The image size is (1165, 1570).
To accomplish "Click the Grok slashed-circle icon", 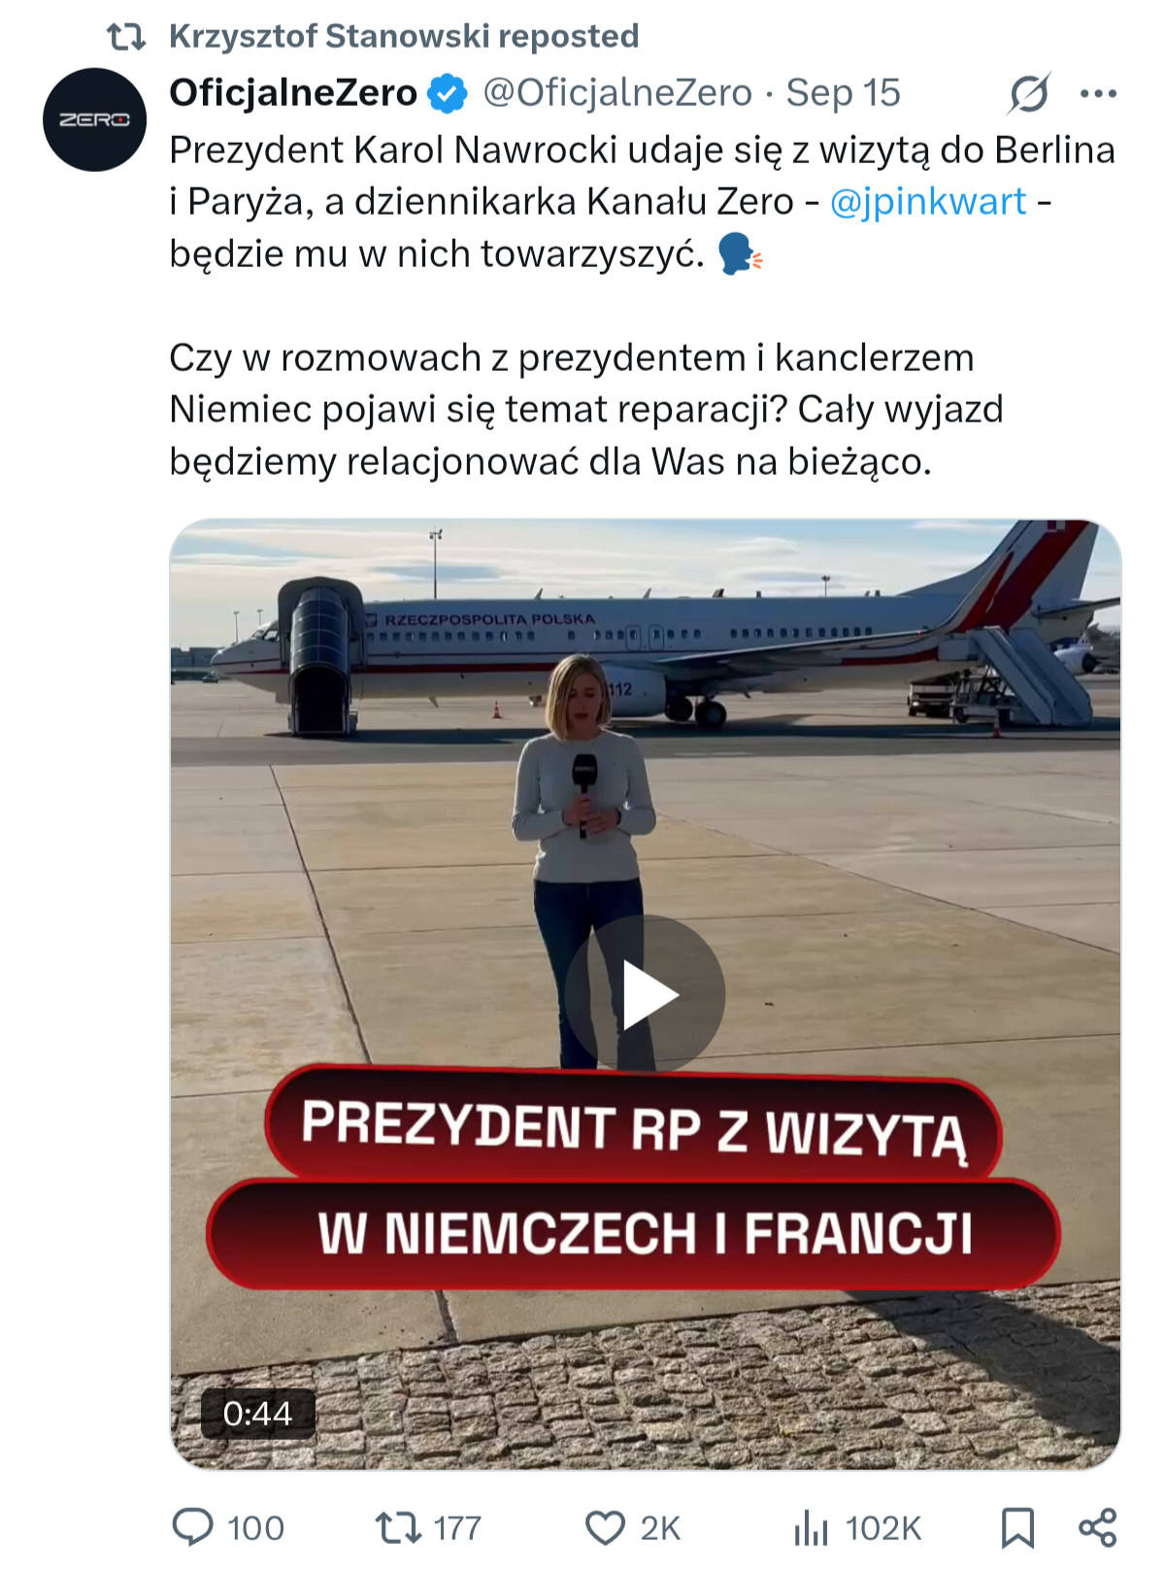I will coord(1028,94).
